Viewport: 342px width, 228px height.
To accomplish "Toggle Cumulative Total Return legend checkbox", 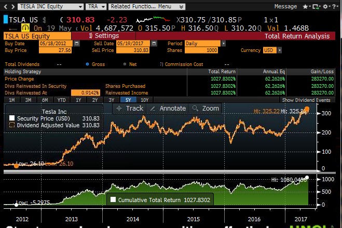I will coord(112,199).
